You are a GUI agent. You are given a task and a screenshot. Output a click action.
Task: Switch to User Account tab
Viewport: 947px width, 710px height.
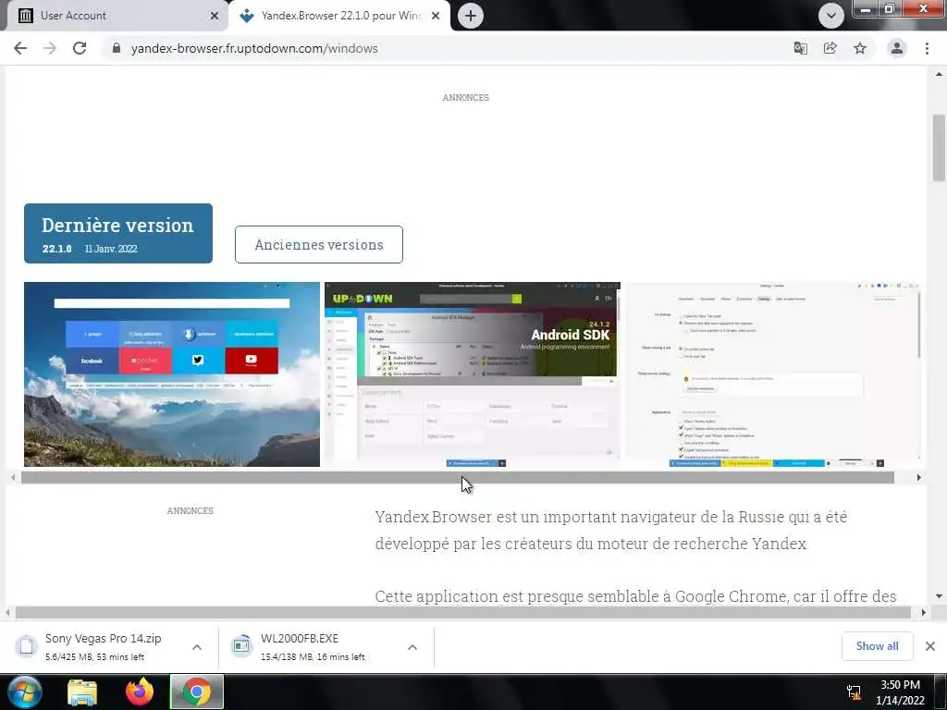pyautogui.click(x=115, y=16)
